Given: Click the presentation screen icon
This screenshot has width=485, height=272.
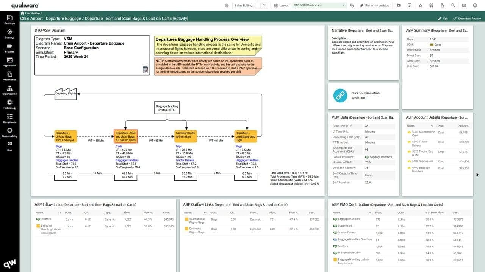Looking at the screenshot, I should 409,5.
